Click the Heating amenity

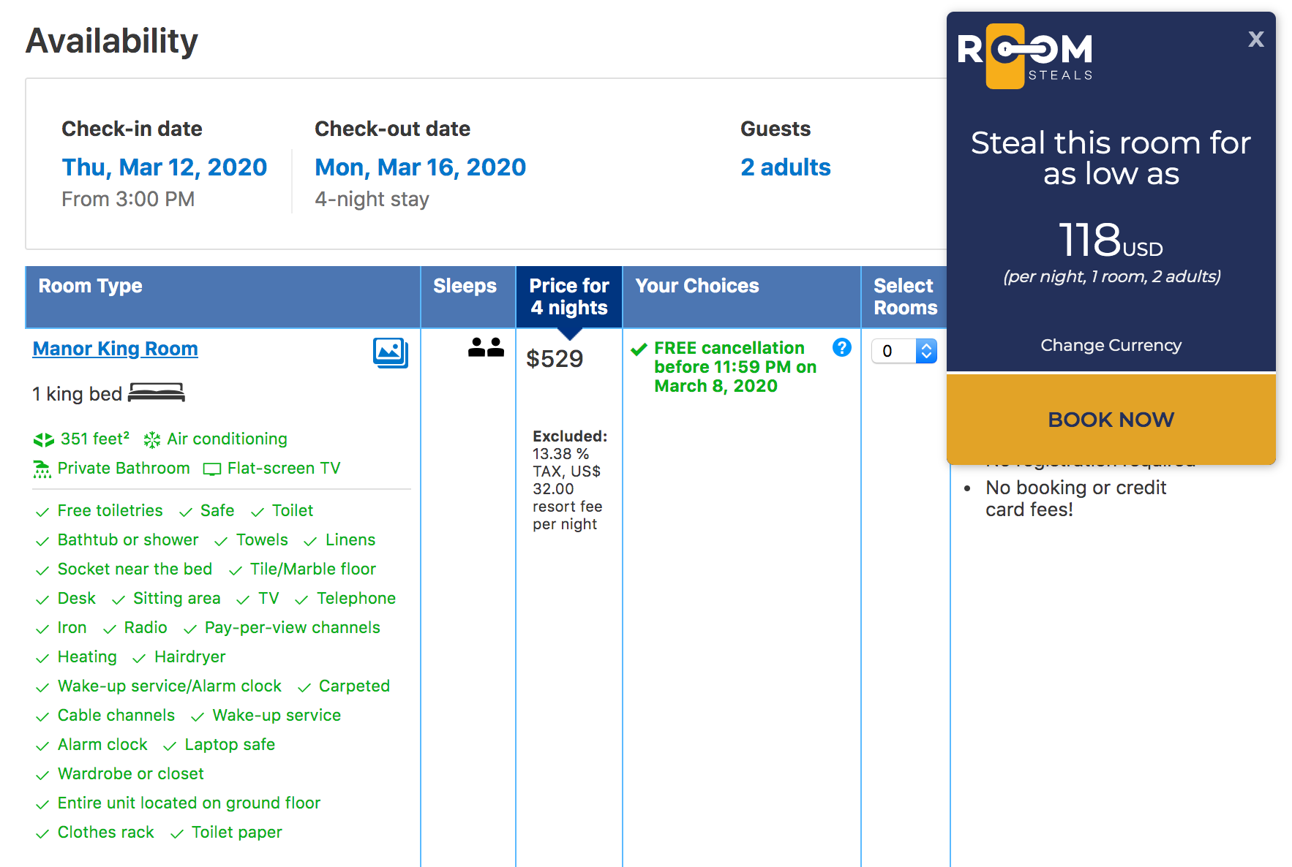(x=87, y=656)
